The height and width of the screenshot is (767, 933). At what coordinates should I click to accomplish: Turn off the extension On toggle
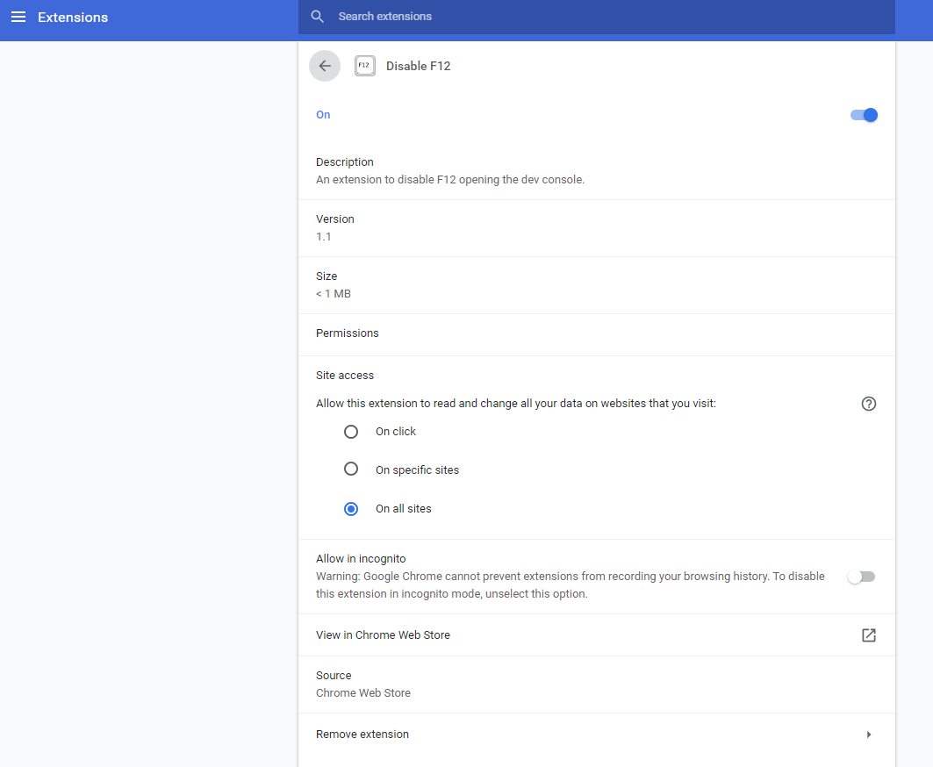(x=864, y=115)
